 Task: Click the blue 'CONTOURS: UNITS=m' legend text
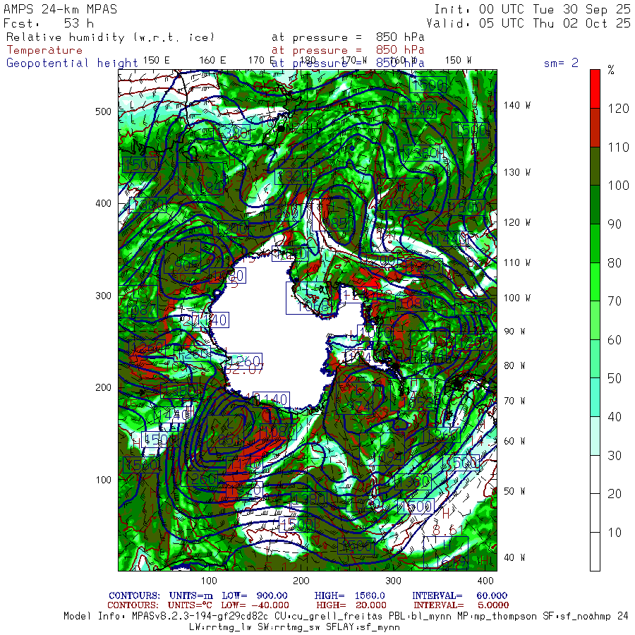pyautogui.click(x=161, y=595)
